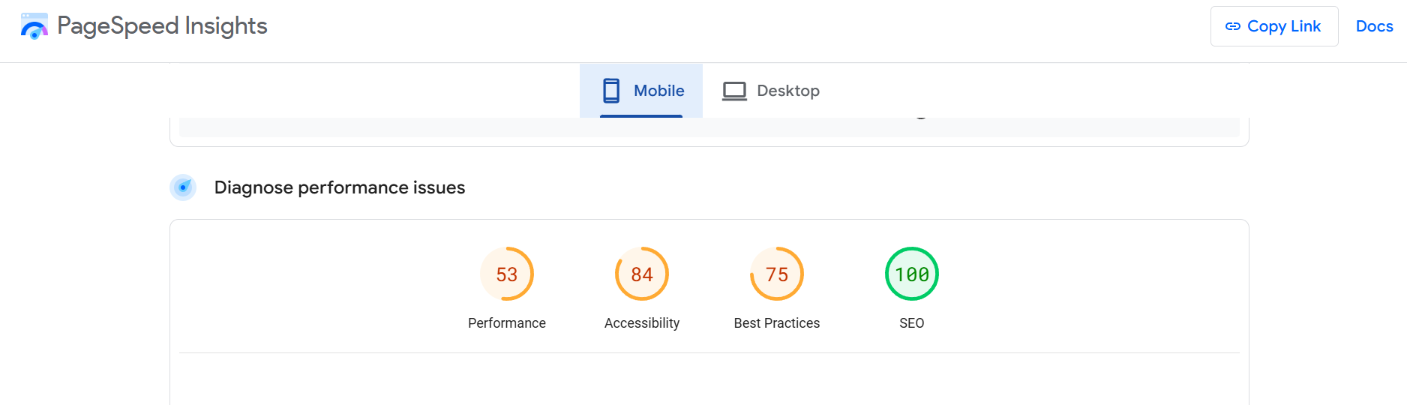Click the PageSpeed Insights logo icon
This screenshot has height=405, width=1407.
pyautogui.click(x=34, y=26)
